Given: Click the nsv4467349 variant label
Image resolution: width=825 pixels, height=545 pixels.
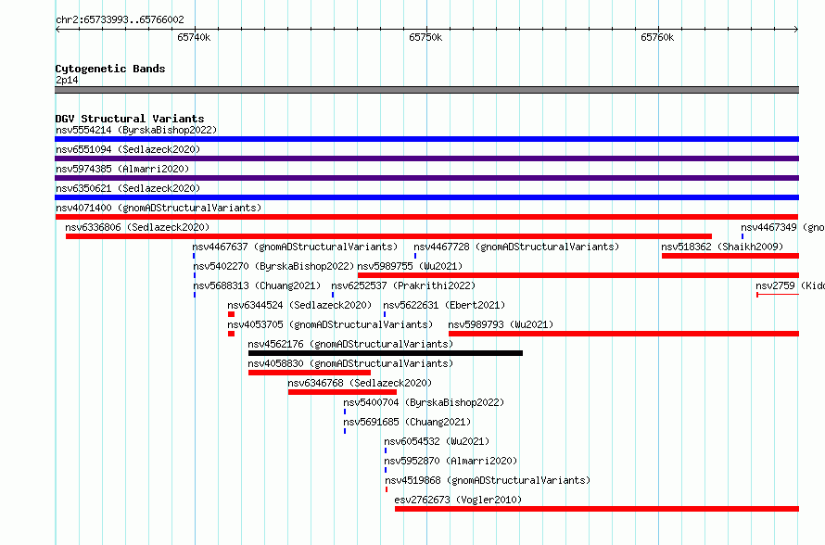Looking at the screenshot, I should tap(782, 227).
